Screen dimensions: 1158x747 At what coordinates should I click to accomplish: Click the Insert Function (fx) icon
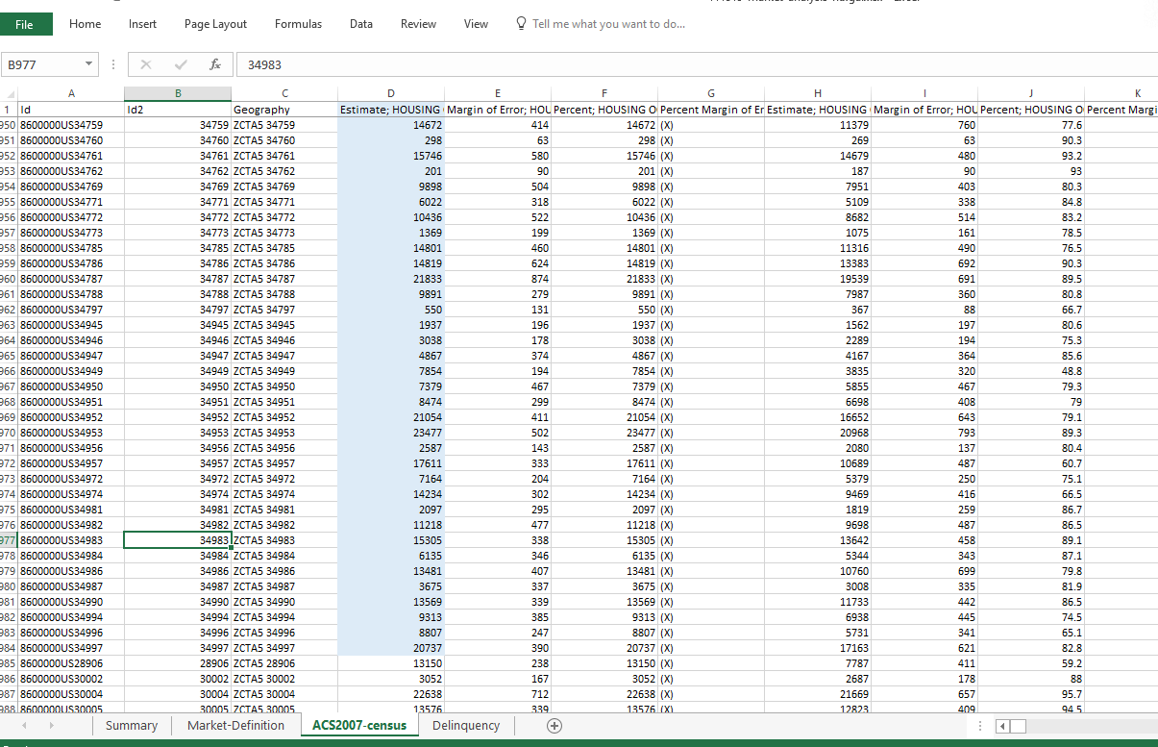214,64
